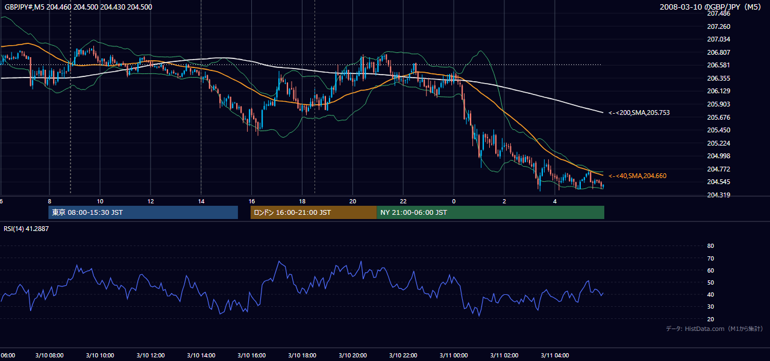
Task: Click hour label 18 under the price chart
Action: 302,201
